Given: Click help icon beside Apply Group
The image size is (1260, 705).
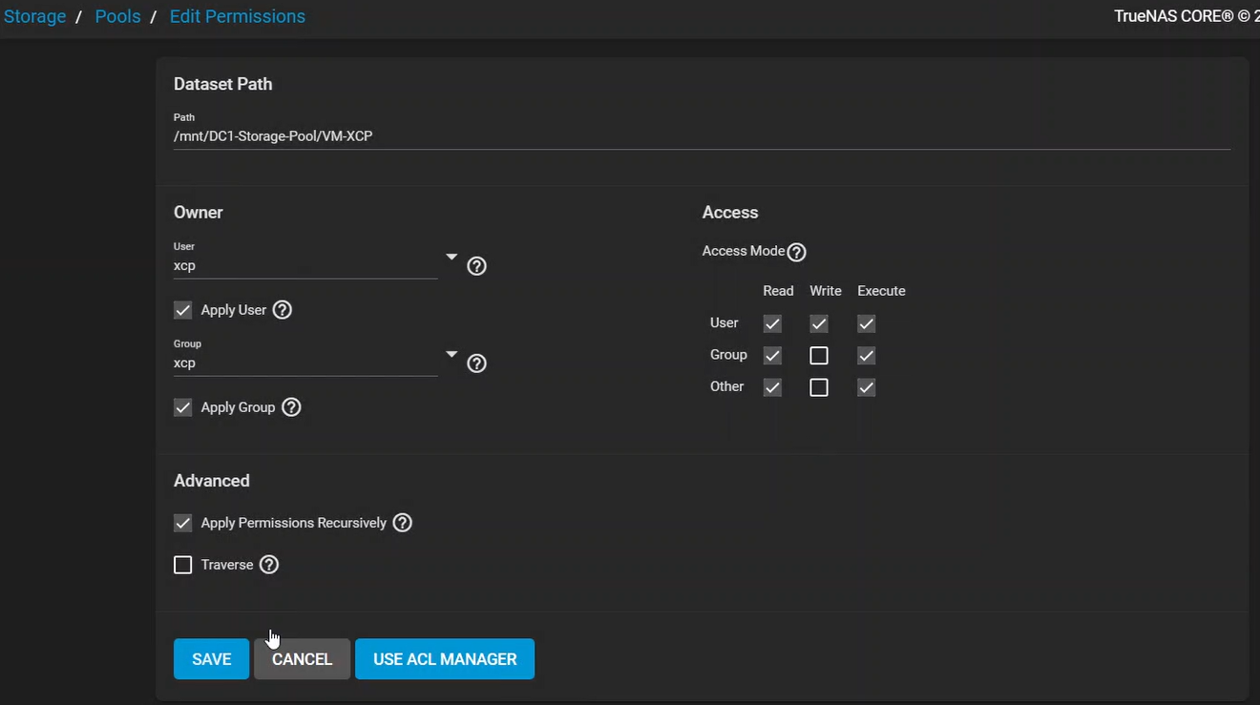Looking at the screenshot, I should (292, 407).
